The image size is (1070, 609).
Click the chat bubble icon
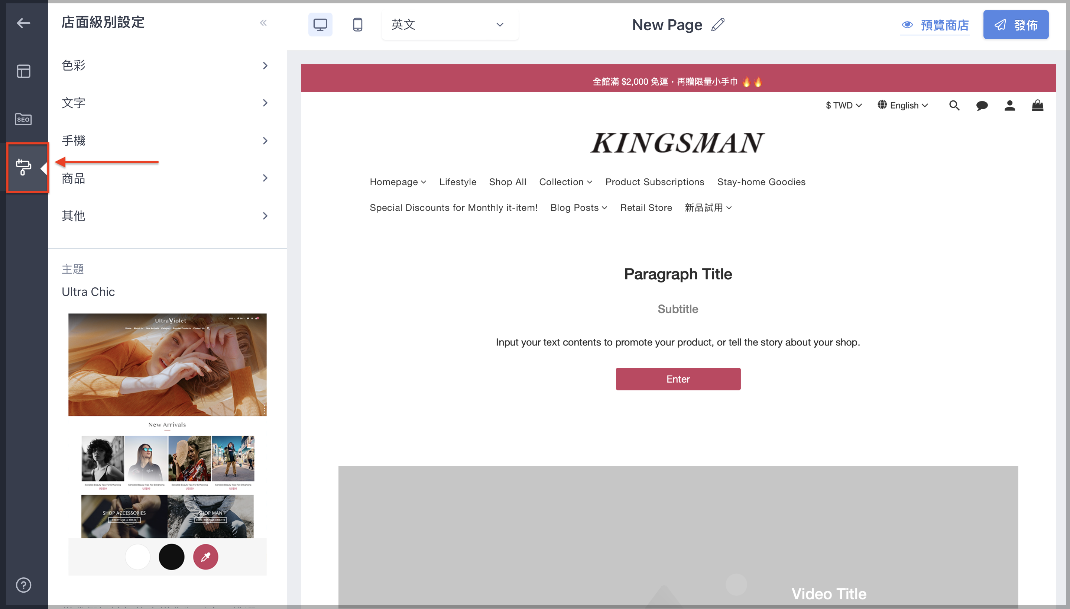982,106
